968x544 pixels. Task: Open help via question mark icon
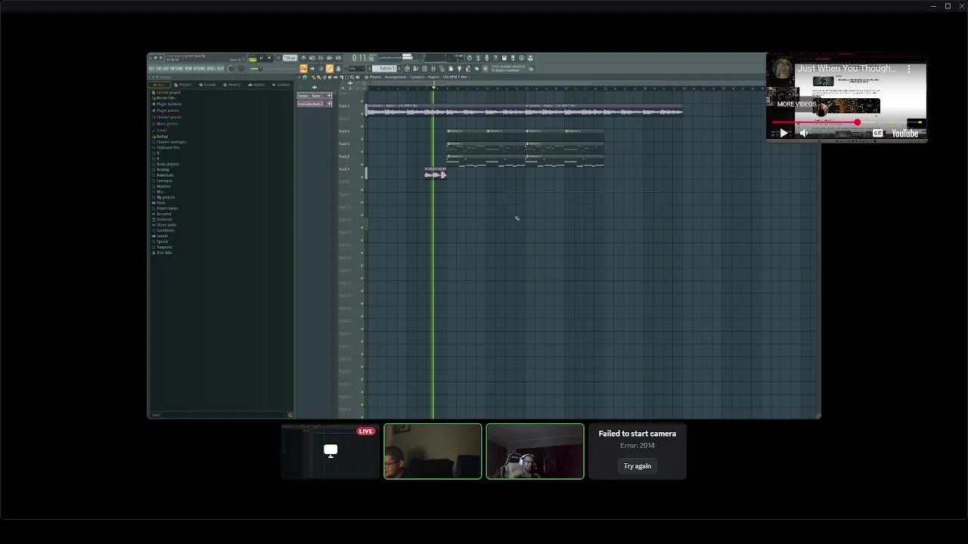tap(495, 58)
